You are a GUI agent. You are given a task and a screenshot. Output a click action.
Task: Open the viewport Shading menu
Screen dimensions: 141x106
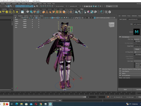(20, 16)
